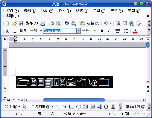The height and width of the screenshot is (118, 152).
Task: Select the arrow drawing tool
Action: tap(65, 107)
